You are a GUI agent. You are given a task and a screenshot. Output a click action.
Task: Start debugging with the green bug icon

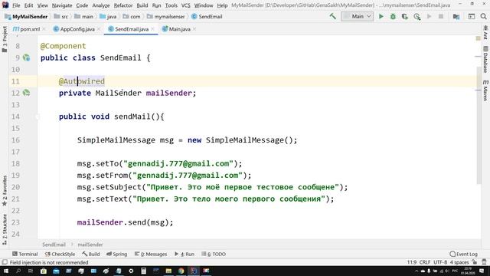click(393, 16)
